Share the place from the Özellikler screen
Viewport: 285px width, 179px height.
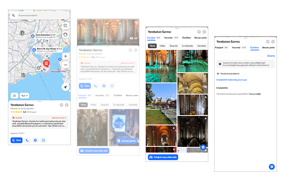[x=268, y=42]
